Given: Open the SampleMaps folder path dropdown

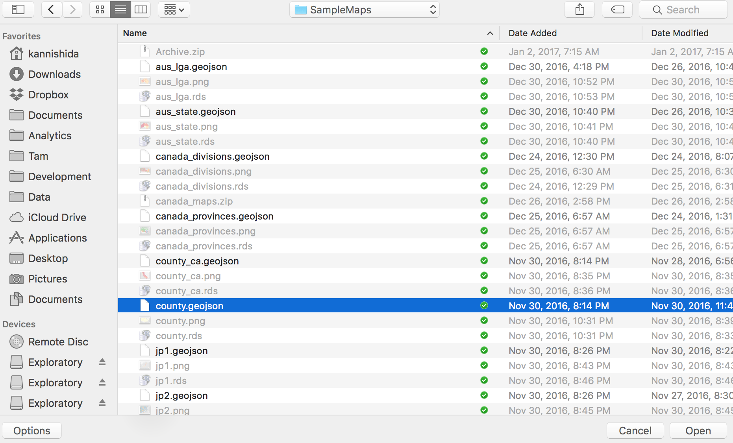Looking at the screenshot, I should coord(364,9).
